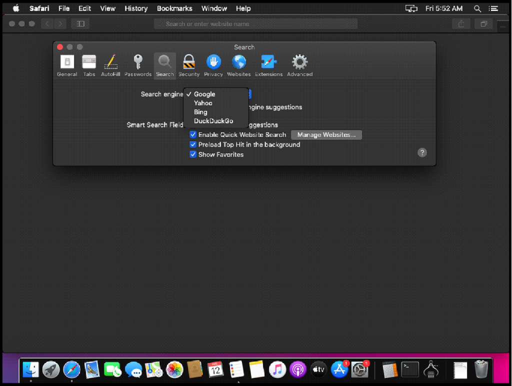Open the Apple menu
The width and height of the screenshot is (512, 386).
click(x=15, y=8)
